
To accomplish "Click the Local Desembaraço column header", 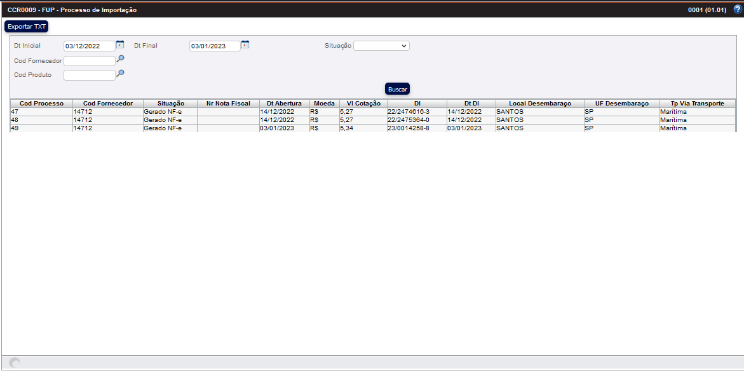I will click(x=540, y=104).
